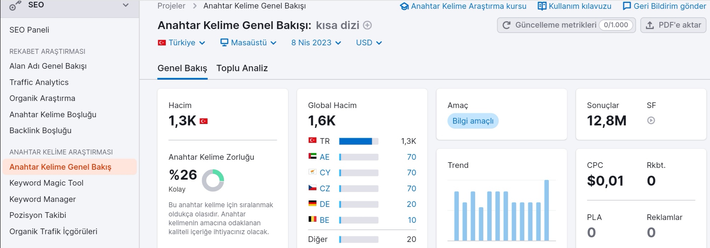This screenshot has height=248, width=710.
Task: Click the plus icon beside kısa dizi
Action: tap(368, 26)
